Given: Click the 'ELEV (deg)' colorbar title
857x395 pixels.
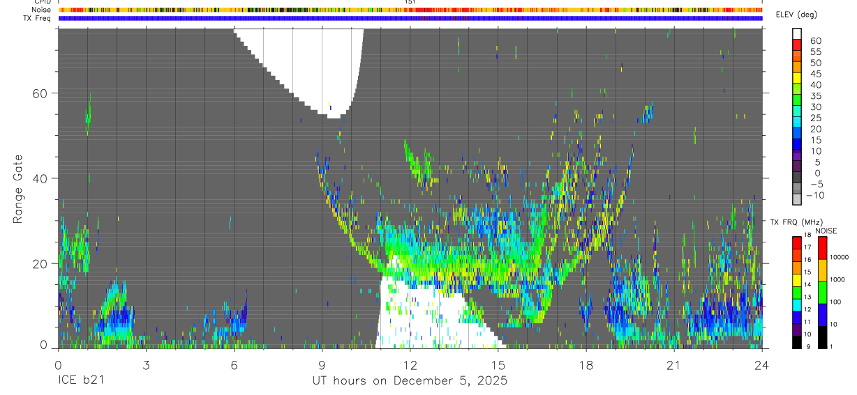Looking at the screenshot, I should [796, 15].
